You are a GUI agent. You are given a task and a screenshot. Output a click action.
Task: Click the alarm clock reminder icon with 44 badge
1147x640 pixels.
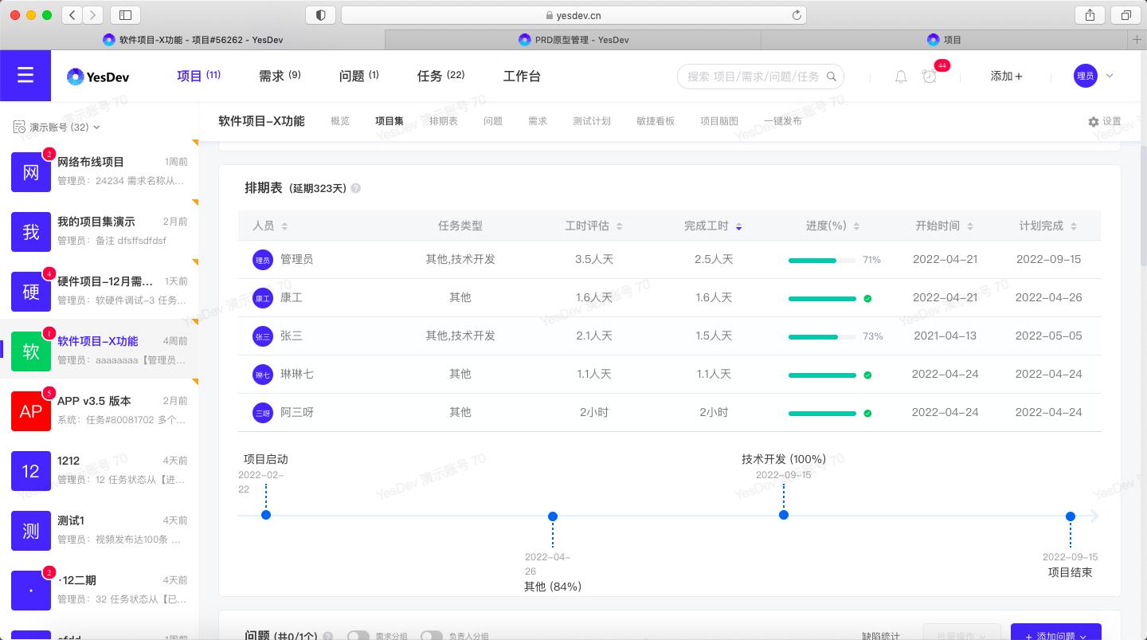point(930,76)
